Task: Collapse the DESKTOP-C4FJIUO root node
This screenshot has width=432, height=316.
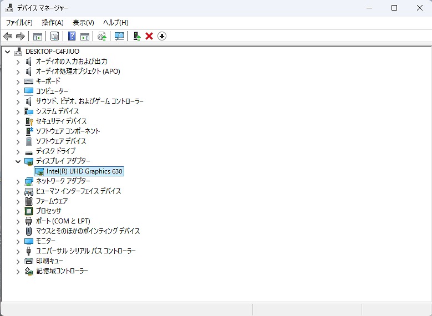Action: click(7, 52)
